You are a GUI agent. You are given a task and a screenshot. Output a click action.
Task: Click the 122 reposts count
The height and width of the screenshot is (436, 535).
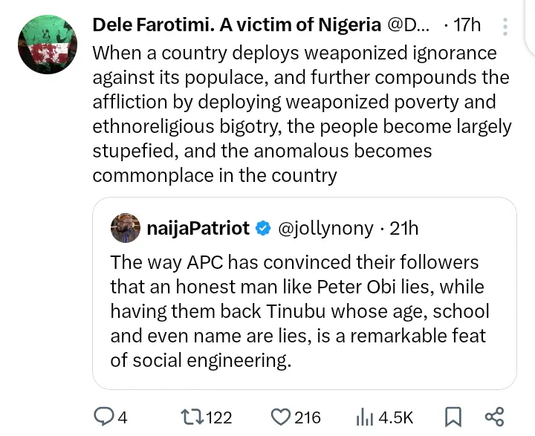218,417
